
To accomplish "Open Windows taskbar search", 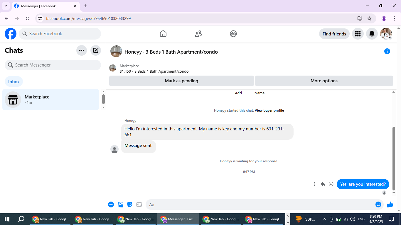I will point(21,219).
